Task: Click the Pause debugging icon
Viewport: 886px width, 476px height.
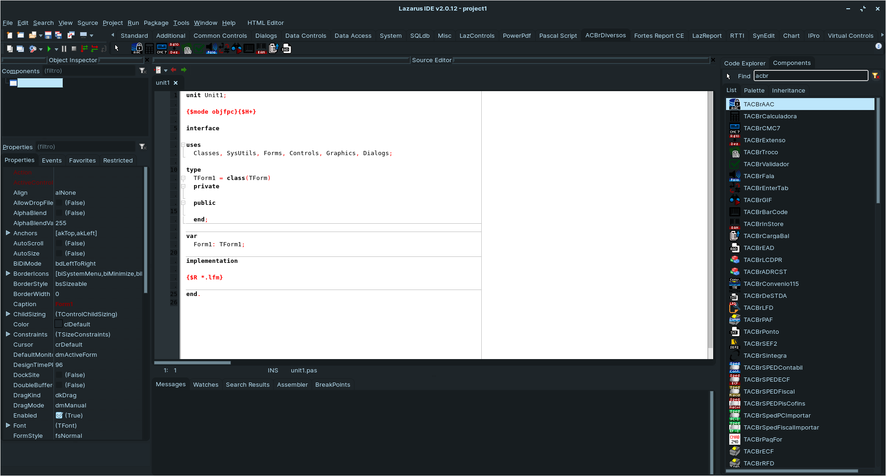Action: (x=64, y=48)
